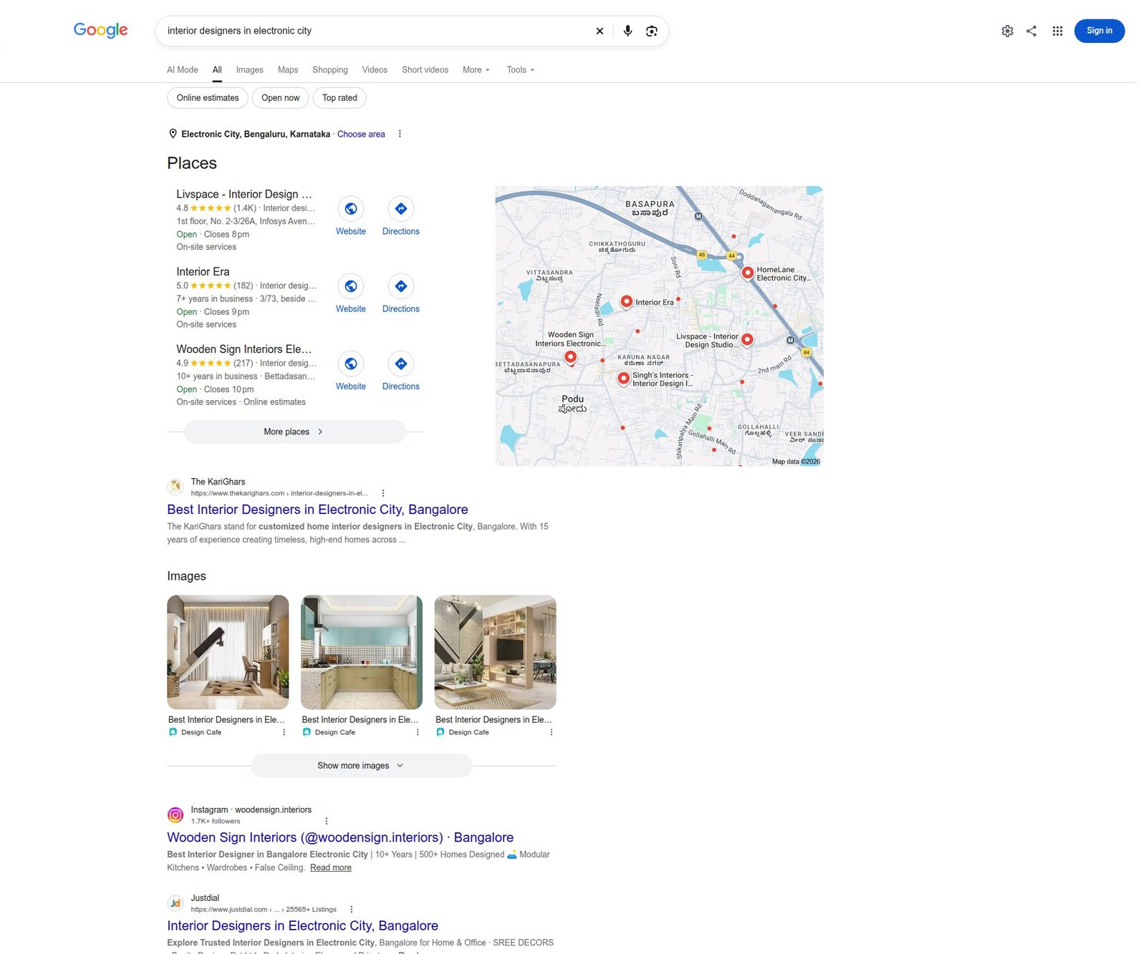Click the share icon in the header

pos(1031,31)
